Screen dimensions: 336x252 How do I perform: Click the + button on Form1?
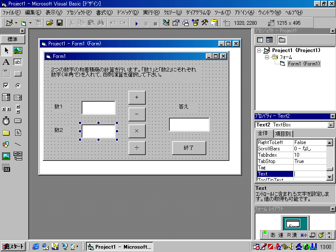click(137, 97)
